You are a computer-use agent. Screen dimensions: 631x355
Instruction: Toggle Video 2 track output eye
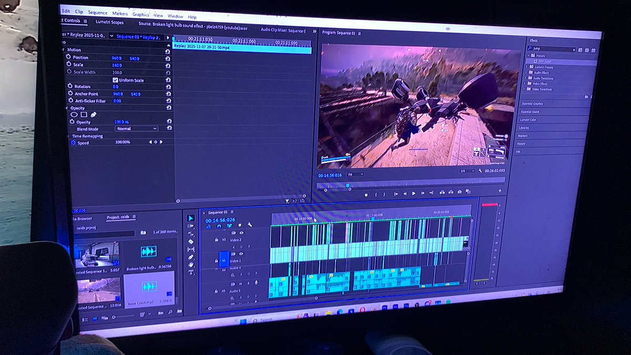pyautogui.click(x=241, y=233)
